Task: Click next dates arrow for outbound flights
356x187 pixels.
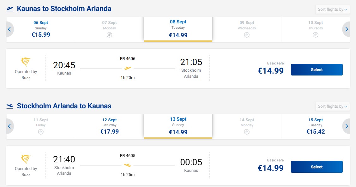Action: (346, 29)
